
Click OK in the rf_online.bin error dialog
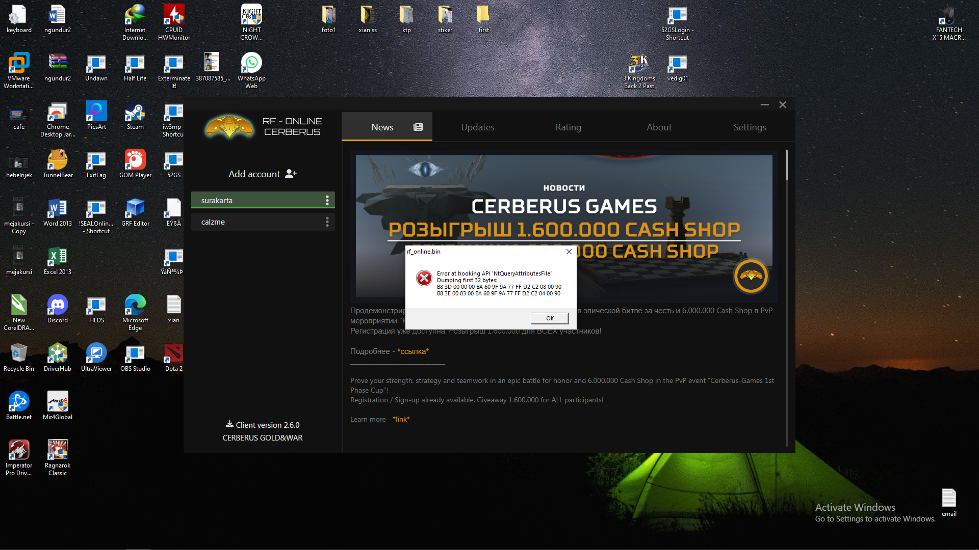click(550, 318)
